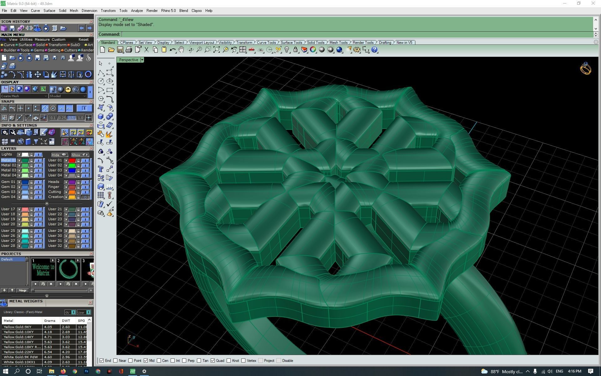Click the purple cube icon in Icon History
Screen dimensions: 601x376
click(x=4, y=28)
